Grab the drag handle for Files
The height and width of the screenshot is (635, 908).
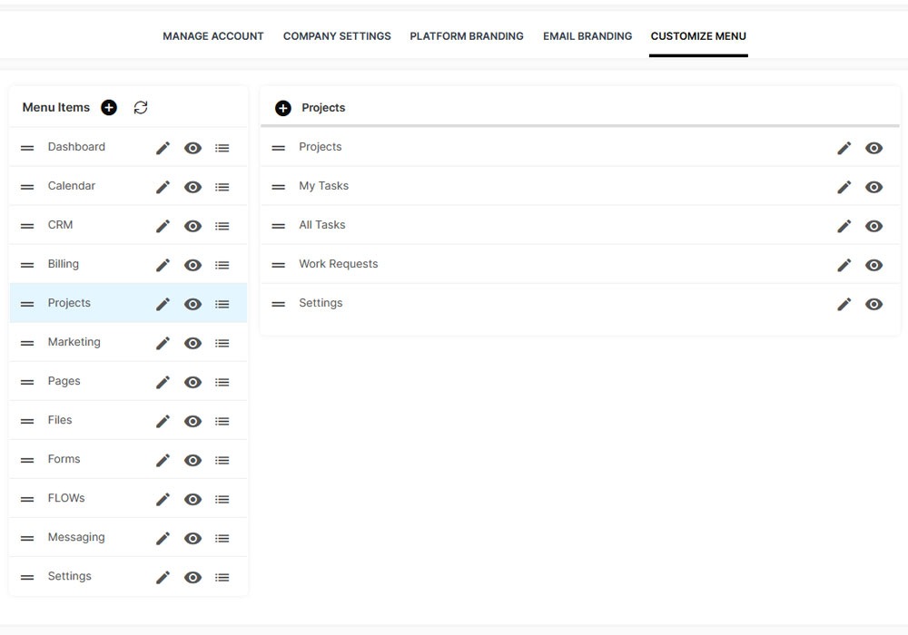point(27,421)
